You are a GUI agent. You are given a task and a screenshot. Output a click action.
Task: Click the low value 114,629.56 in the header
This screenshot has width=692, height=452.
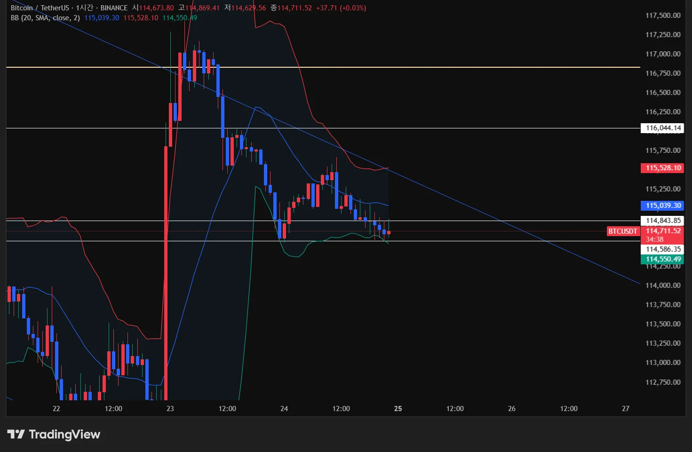click(x=248, y=8)
